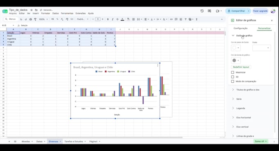Open the comments panel icon

click(209, 11)
